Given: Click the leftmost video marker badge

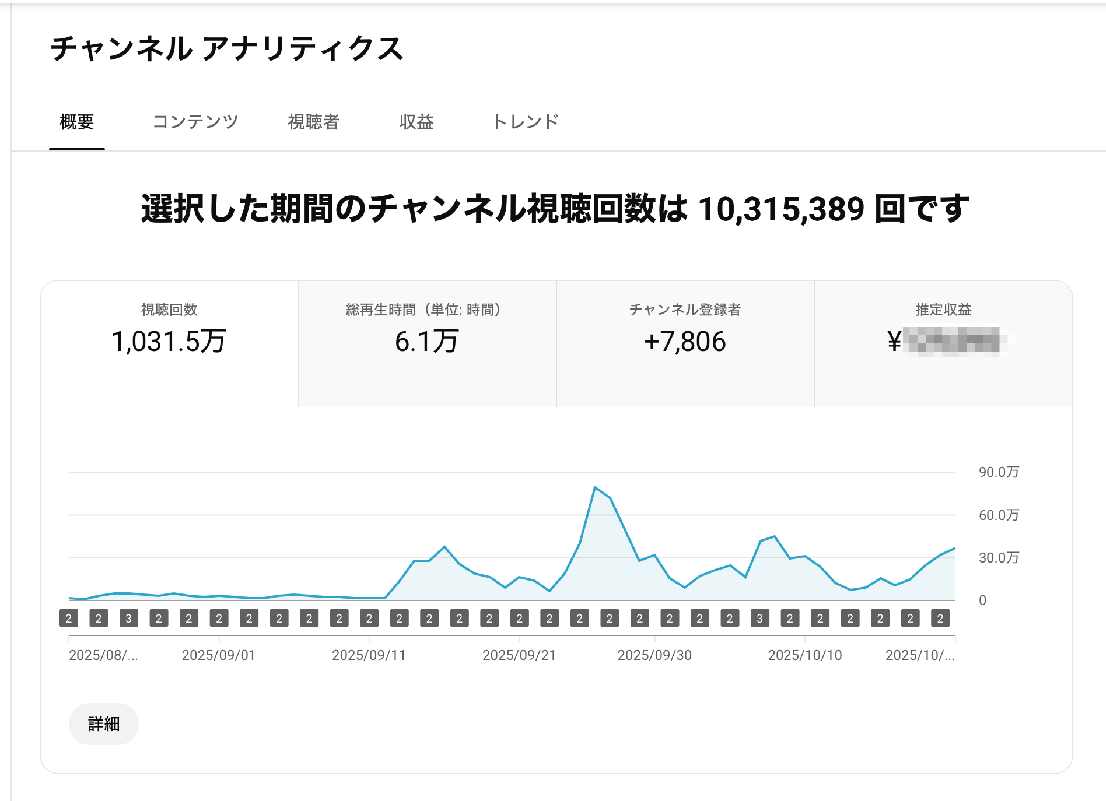Looking at the screenshot, I should (x=69, y=619).
